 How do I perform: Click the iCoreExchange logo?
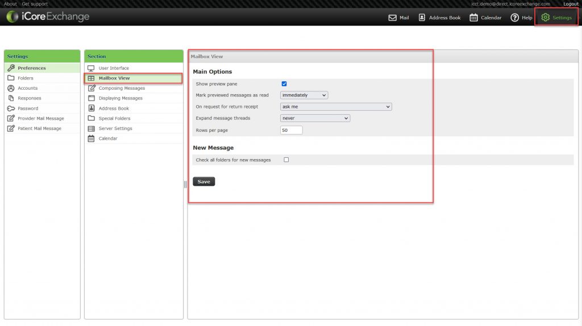(48, 16)
